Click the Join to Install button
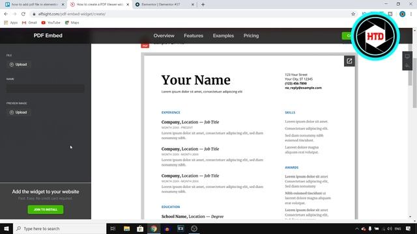Image resolution: width=417 pixels, height=234 pixels. 46,209
